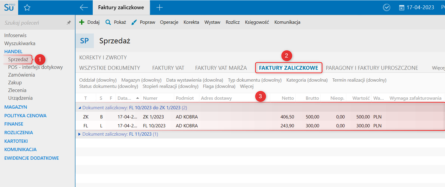Open the MAGAZYN section link
Image resolution: width=445 pixels, height=187 pixels.
15,107
